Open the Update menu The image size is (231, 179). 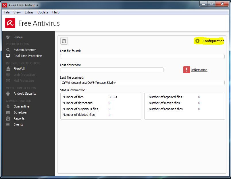(x=43, y=12)
